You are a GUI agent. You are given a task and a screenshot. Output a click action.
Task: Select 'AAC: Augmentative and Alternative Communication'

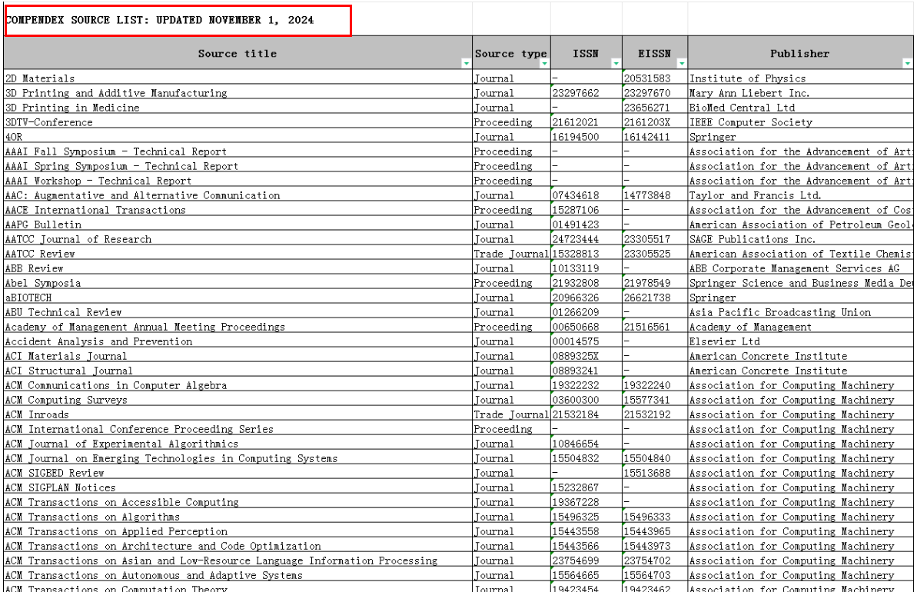click(238, 195)
